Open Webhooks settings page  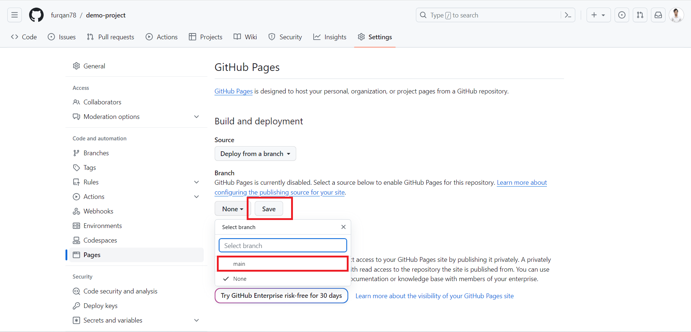click(136, 211)
